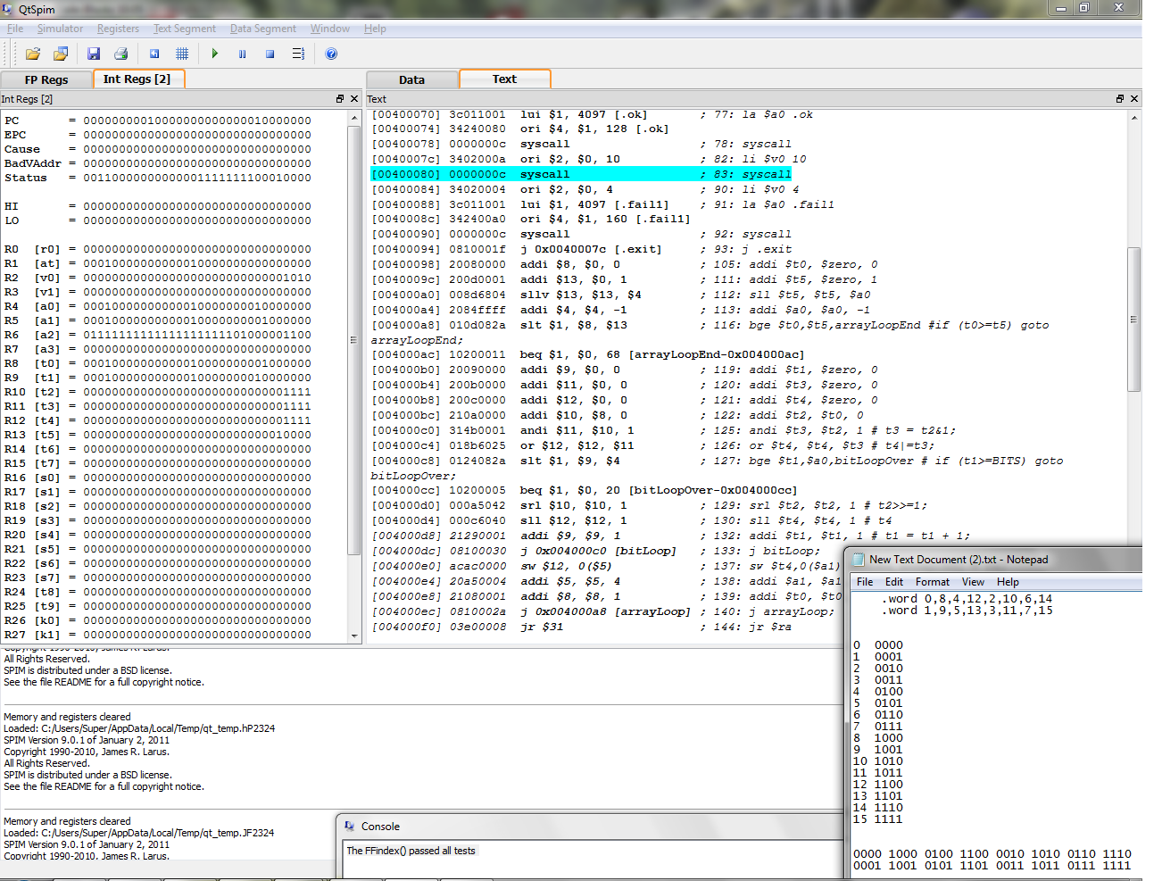Click the Single Step icon
Image resolution: width=1162 pixels, height=881 pixels.
click(298, 54)
